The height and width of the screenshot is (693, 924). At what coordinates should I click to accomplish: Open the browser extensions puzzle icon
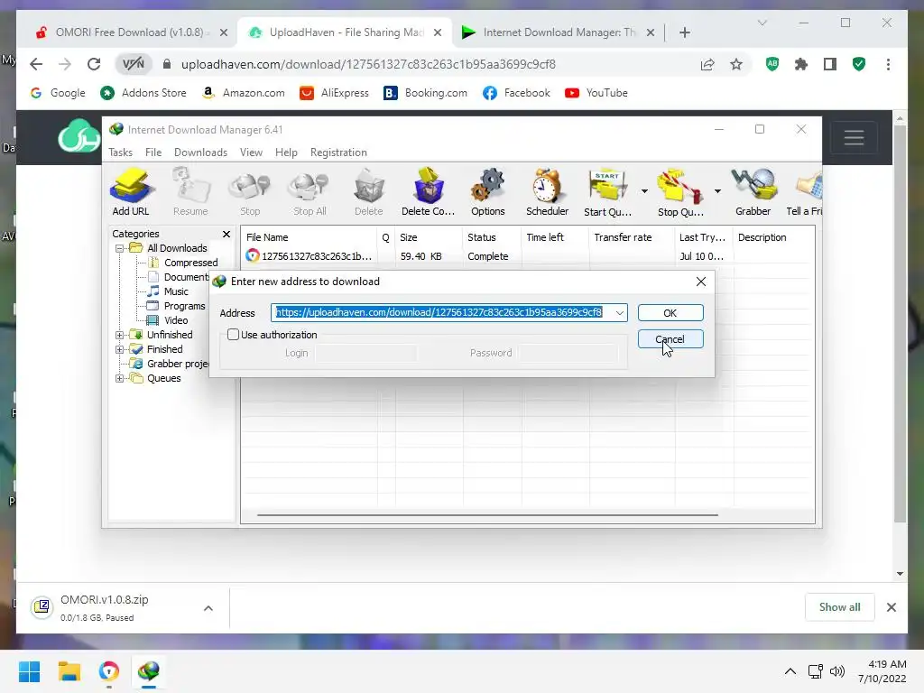801,64
